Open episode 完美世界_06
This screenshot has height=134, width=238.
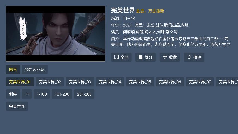(170, 82)
